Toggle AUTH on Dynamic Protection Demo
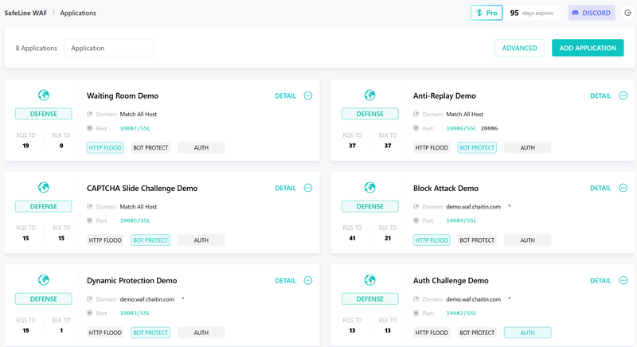This screenshot has width=637, height=347. click(x=201, y=333)
